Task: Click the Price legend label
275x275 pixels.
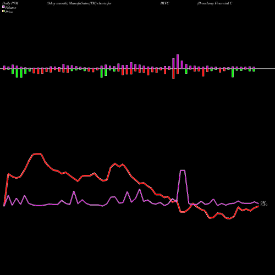Action: [9, 12]
